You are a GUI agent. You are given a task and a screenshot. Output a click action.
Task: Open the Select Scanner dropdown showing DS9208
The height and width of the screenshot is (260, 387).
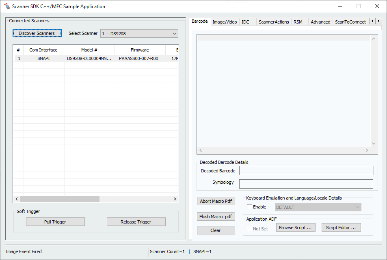[139, 33]
